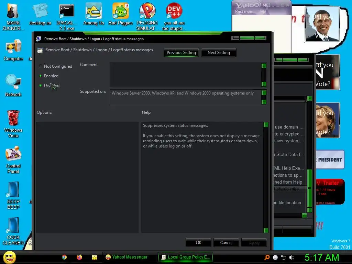Open the MARK ZUCKER desktop icon

point(13,16)
